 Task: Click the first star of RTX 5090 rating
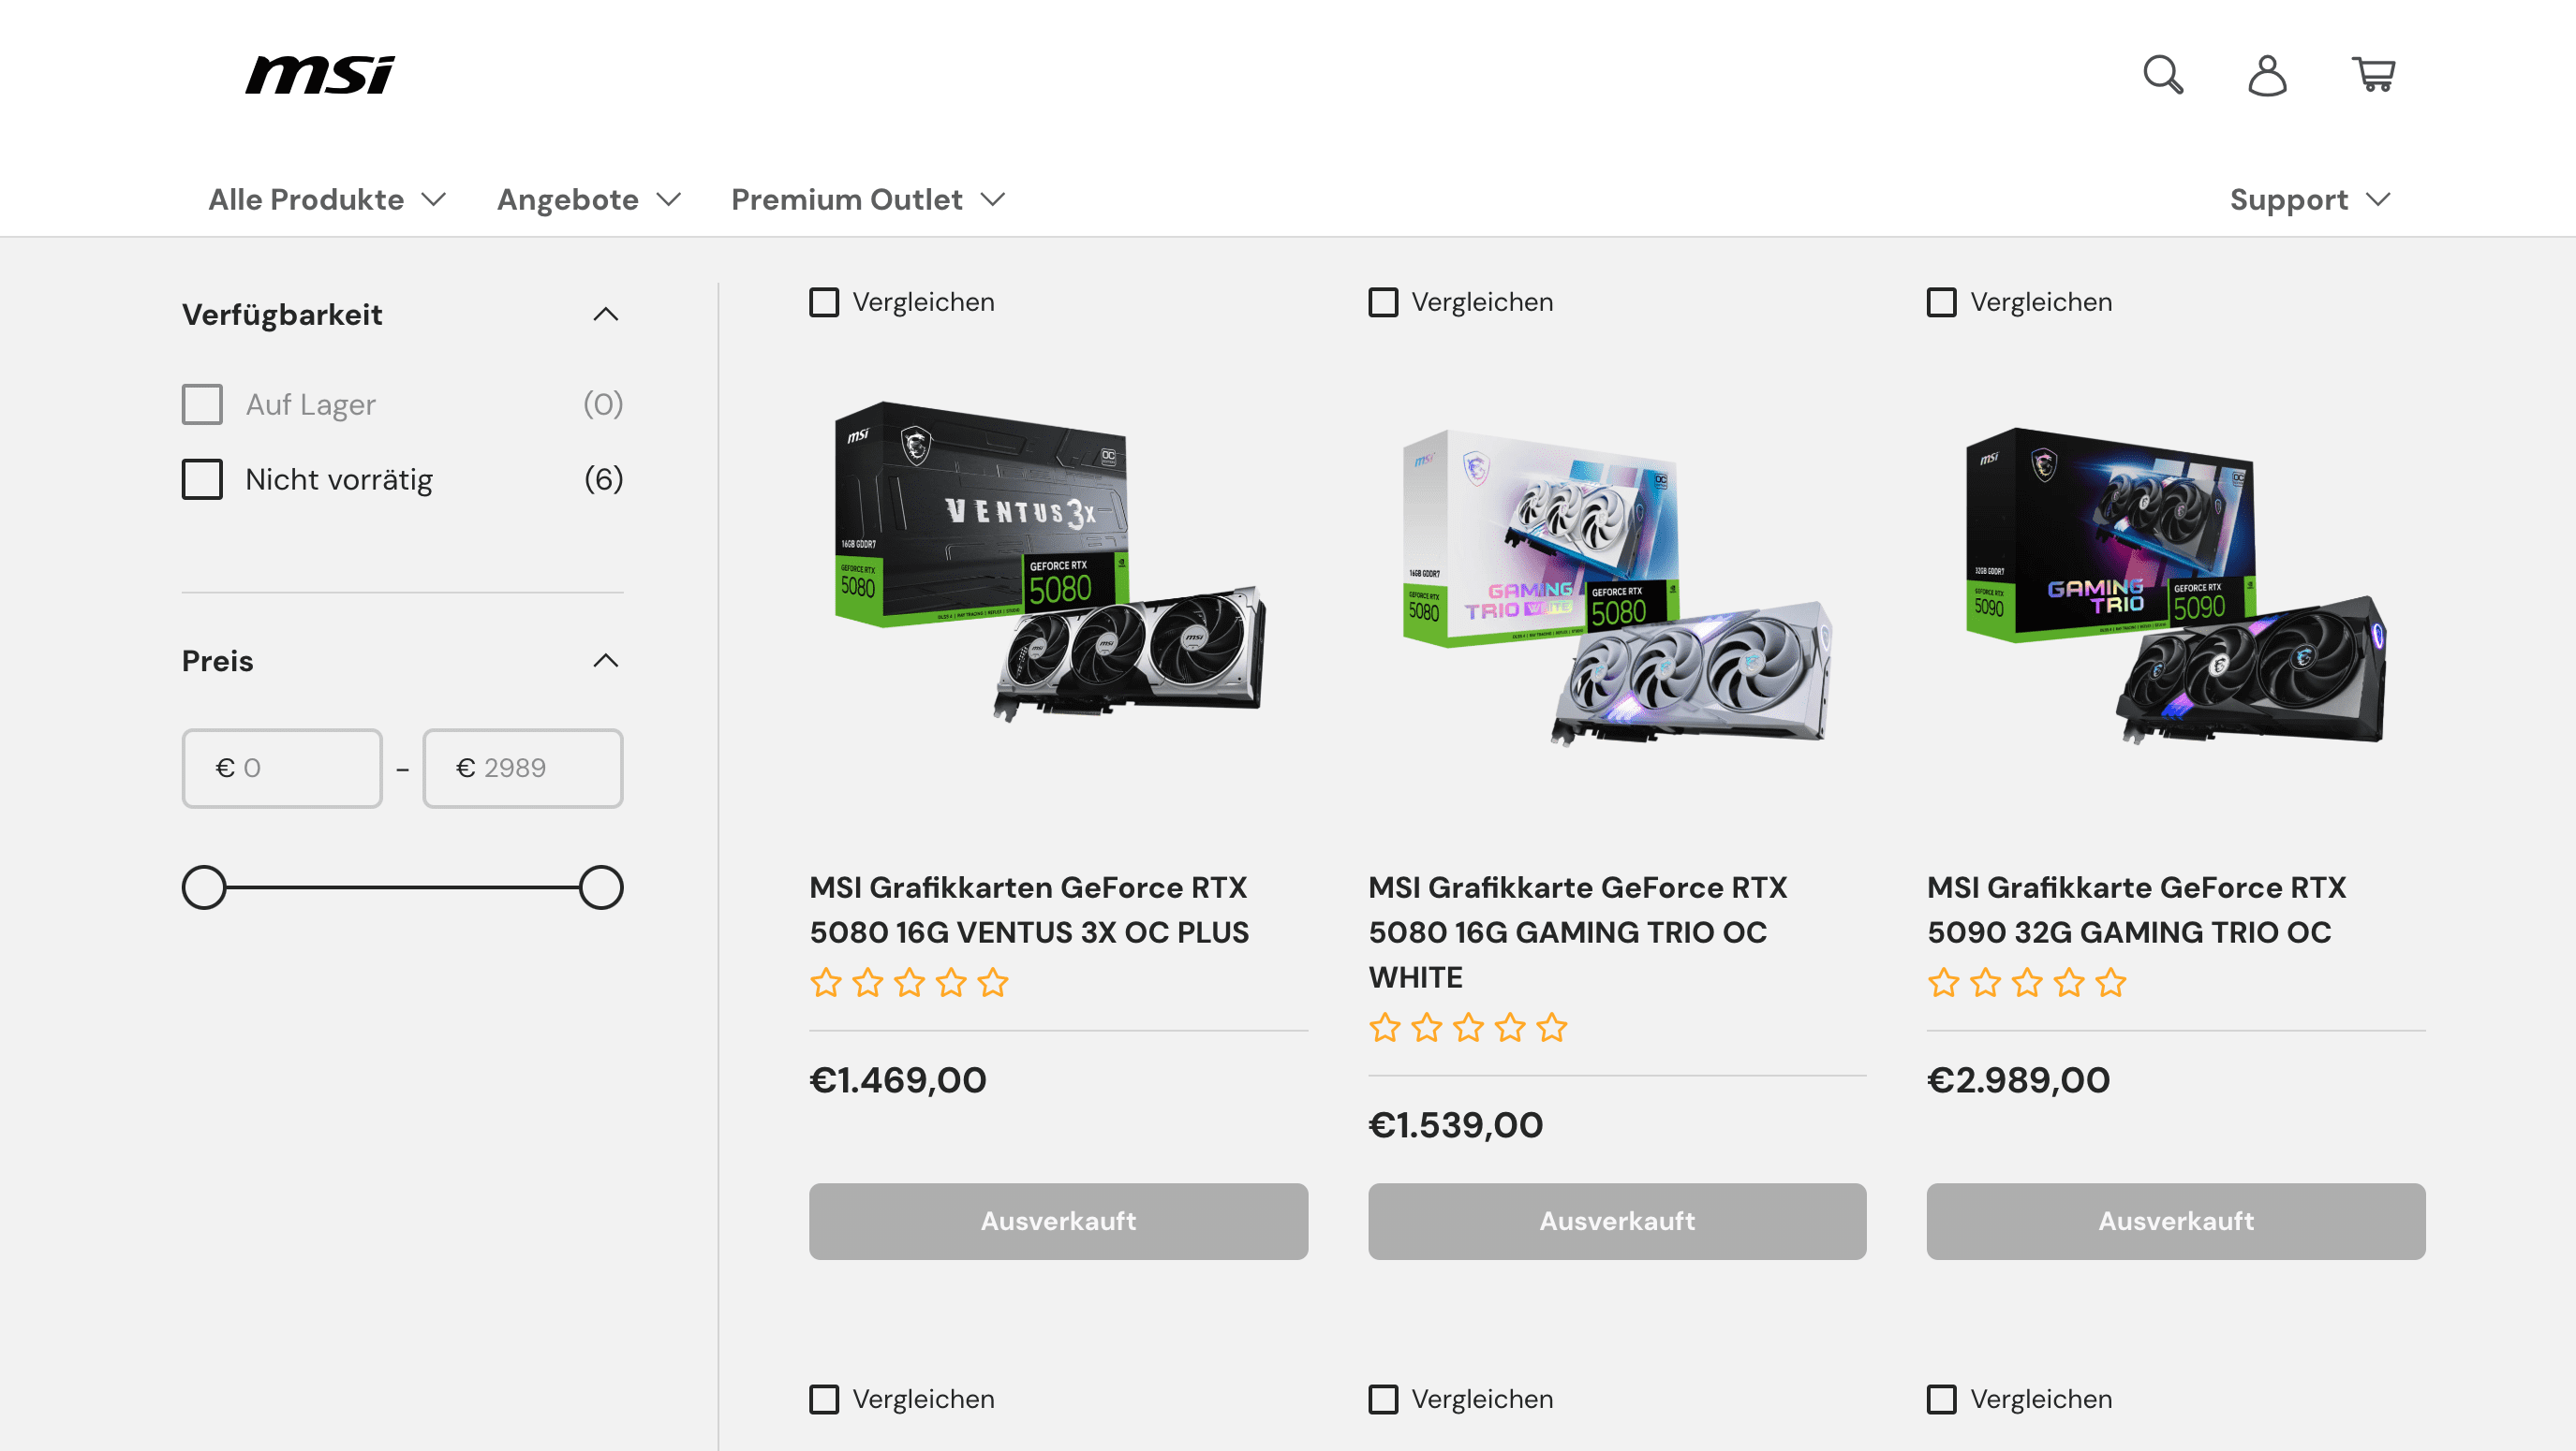point(1943,983)
